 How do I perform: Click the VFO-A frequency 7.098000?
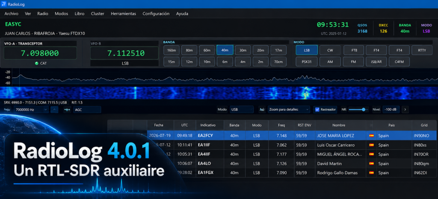coord(40,53)
